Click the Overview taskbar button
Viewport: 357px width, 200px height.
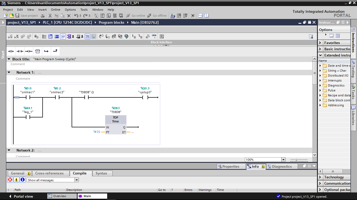(62, 196)
